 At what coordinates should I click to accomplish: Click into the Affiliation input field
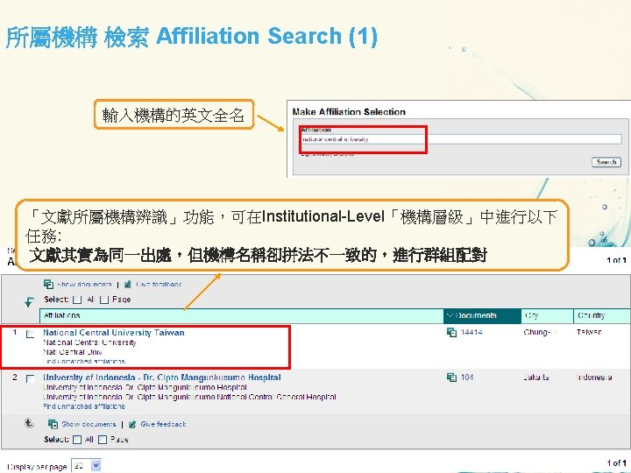461,139
